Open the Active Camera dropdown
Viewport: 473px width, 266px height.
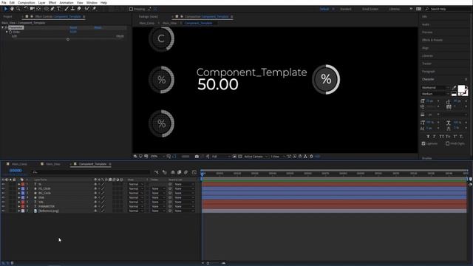[x=256, y=157]
